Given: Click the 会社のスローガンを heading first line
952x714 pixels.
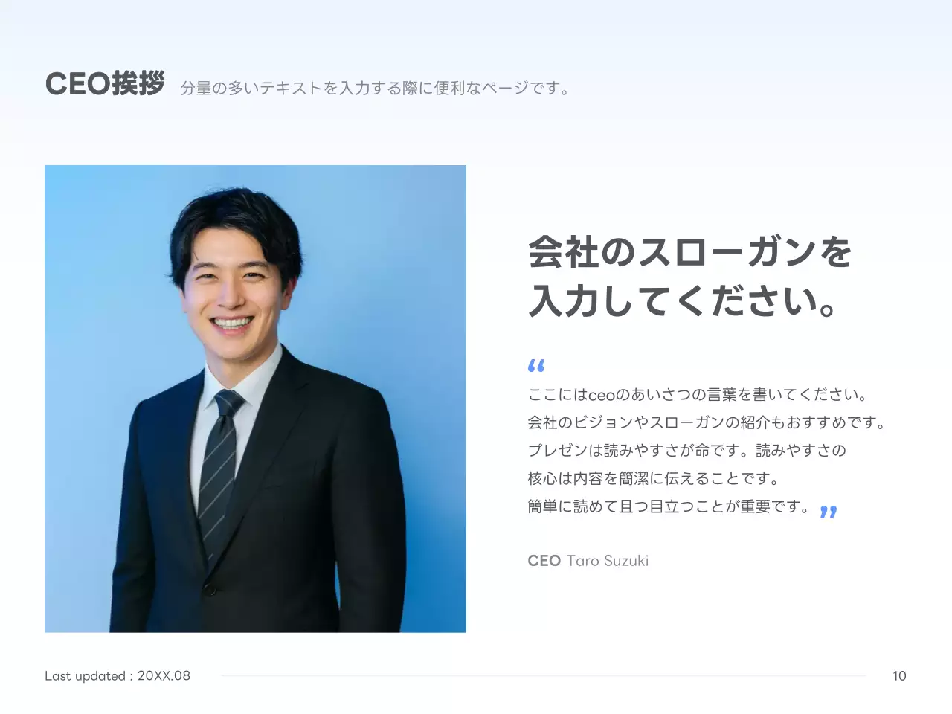Looking at the screenshot, I should coord(688,253).
